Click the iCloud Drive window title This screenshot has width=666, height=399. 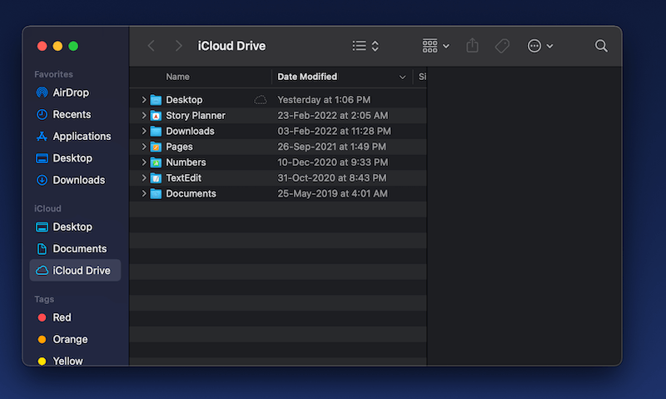click(x=231, y=46)
